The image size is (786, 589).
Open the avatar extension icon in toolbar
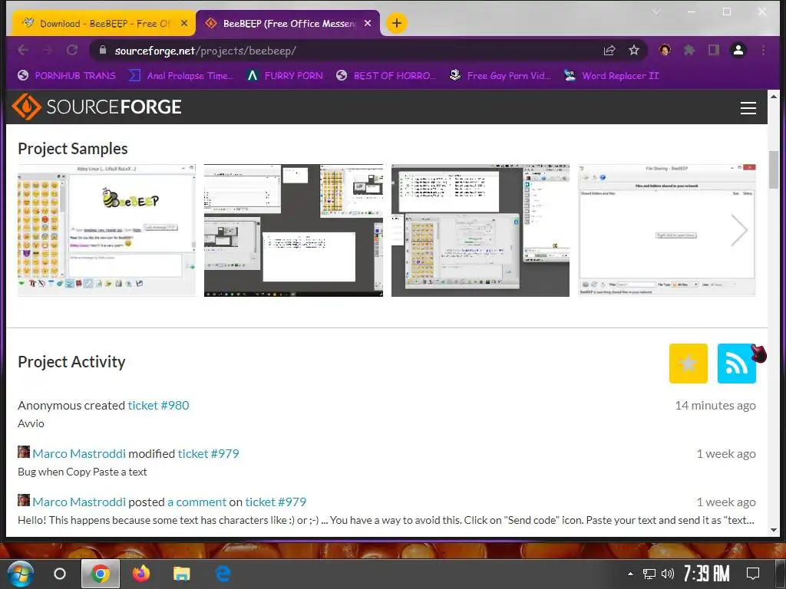point(665,50)
